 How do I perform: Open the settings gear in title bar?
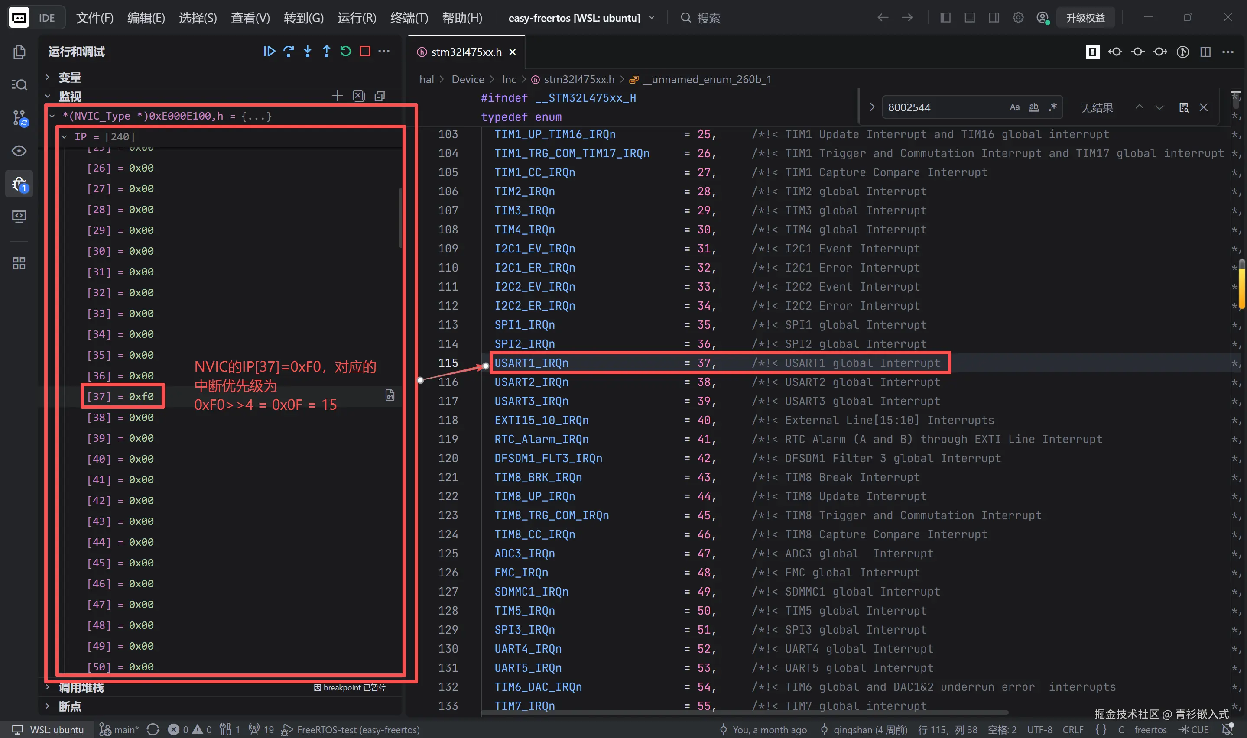click(1018, 18)
